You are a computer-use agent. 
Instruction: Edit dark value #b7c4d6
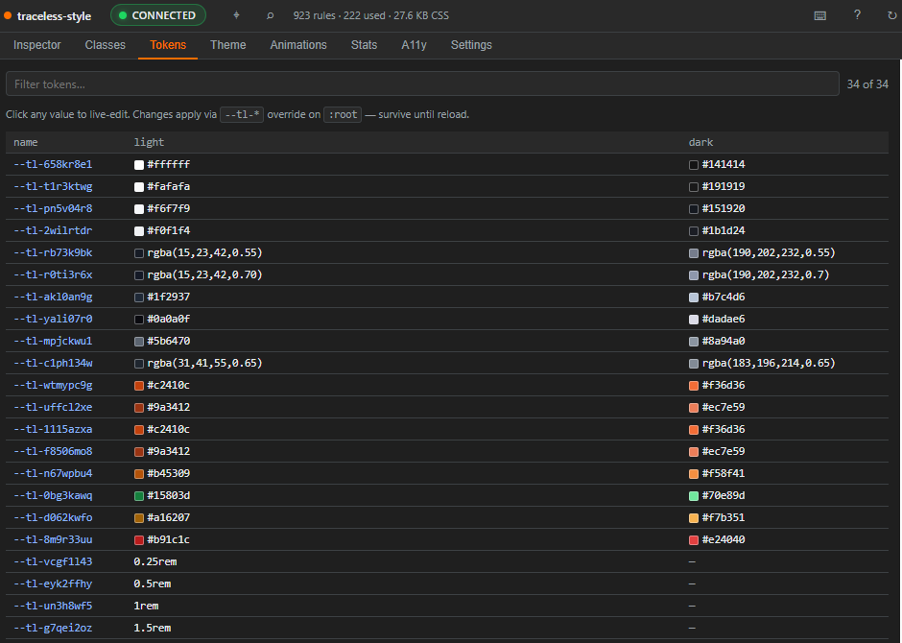[x=724, y=297]
